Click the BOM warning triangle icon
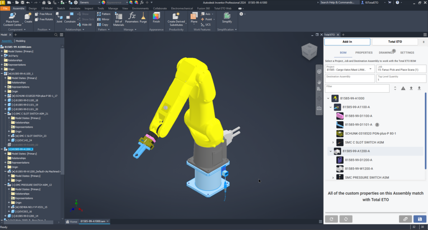This screenshot has height=230, width=428. pyautogui.click(x=403, y=88)
